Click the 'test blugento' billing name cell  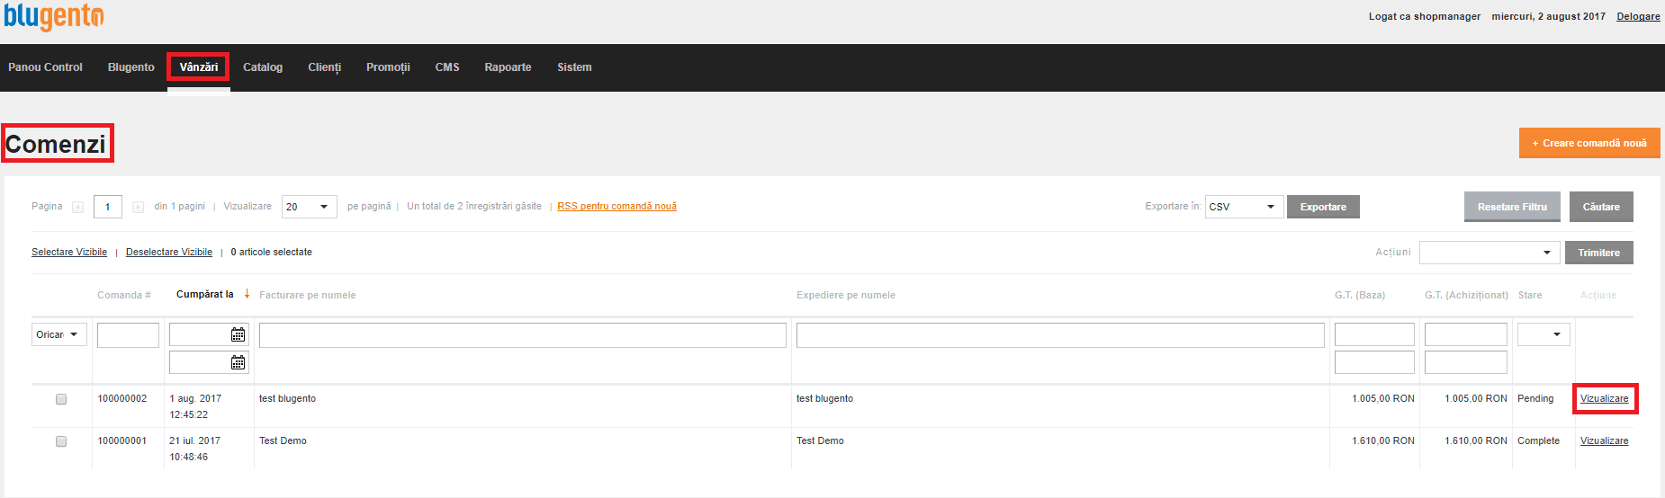[x=287, y=398]
